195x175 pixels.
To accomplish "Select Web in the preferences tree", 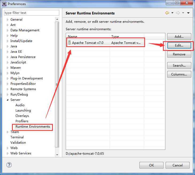I will (x=14, y=148).
